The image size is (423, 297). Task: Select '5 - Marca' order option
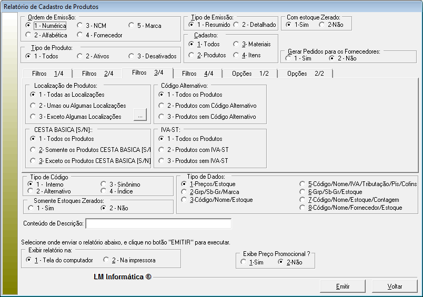click(x=132, y=25)
